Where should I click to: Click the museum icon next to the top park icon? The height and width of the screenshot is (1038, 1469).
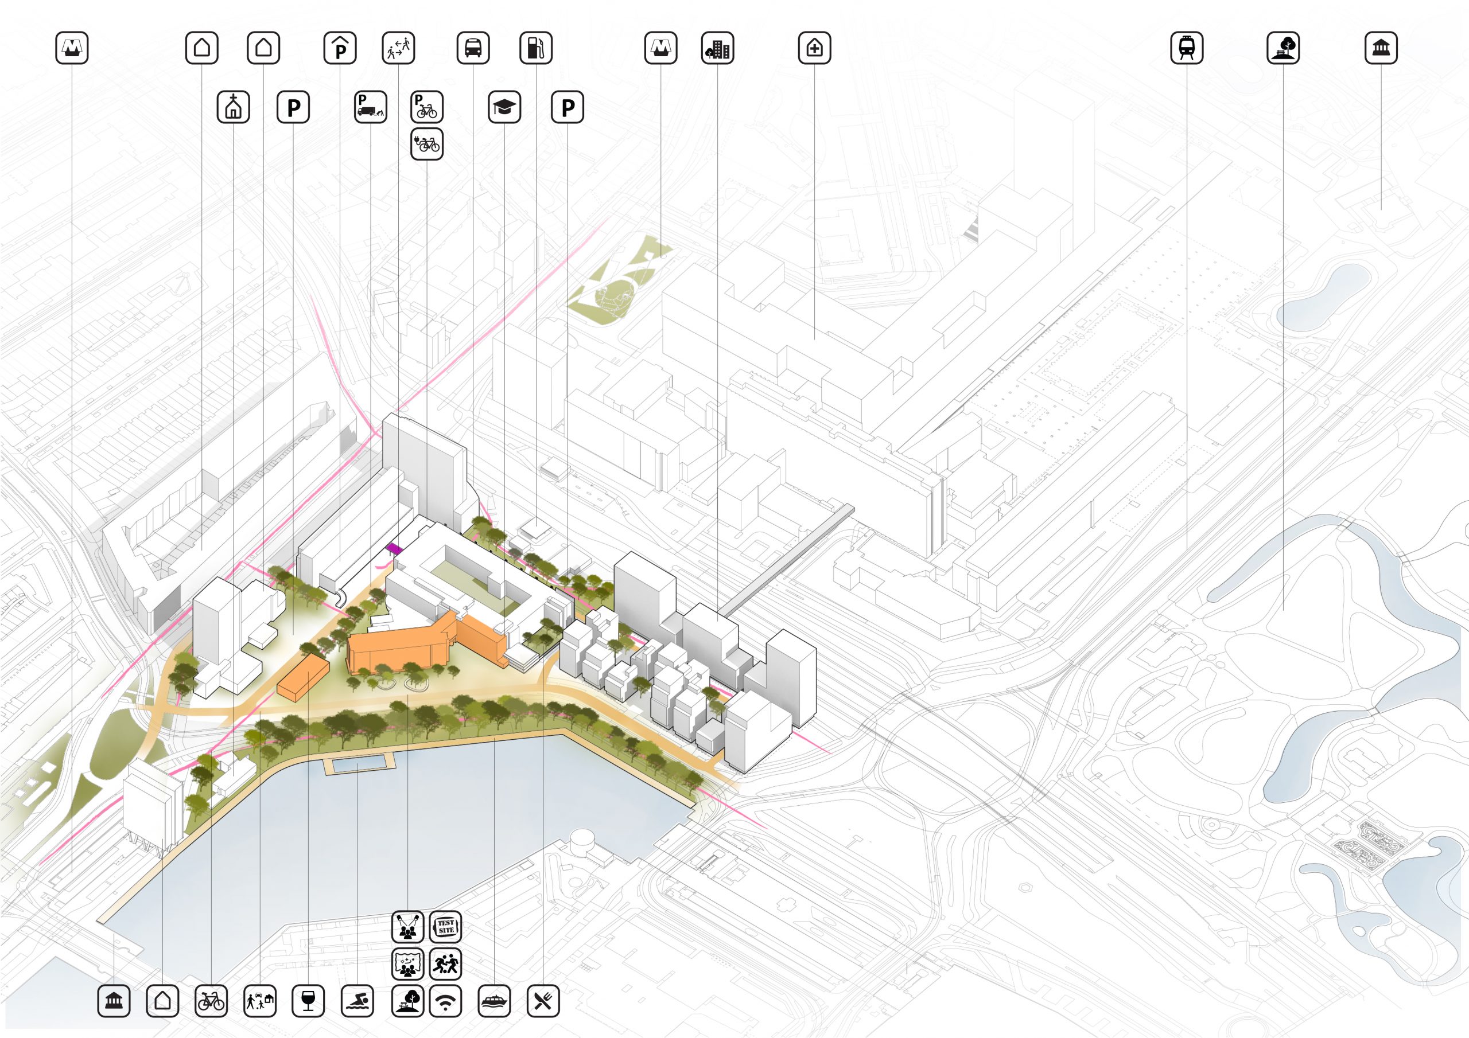pyautogui.click(x=1381, y=48)
